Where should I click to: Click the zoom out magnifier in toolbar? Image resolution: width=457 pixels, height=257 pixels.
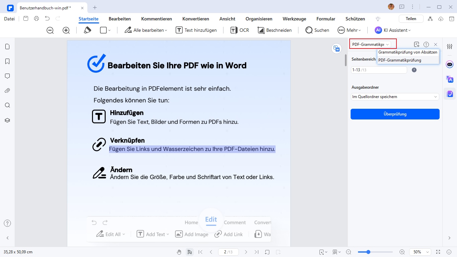(50, 30)
